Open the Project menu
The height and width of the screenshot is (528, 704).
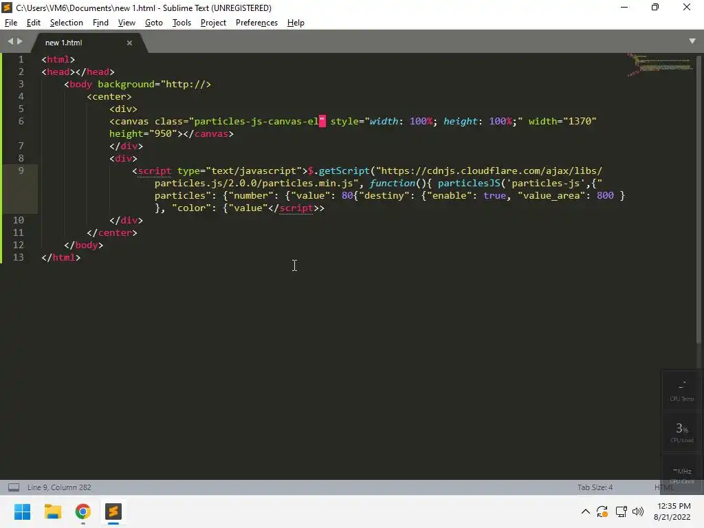[x=213, y=23]
